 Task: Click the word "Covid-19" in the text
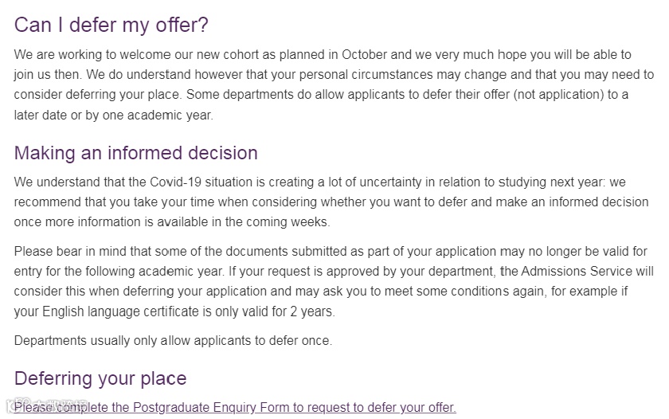[x=181, y=182]
